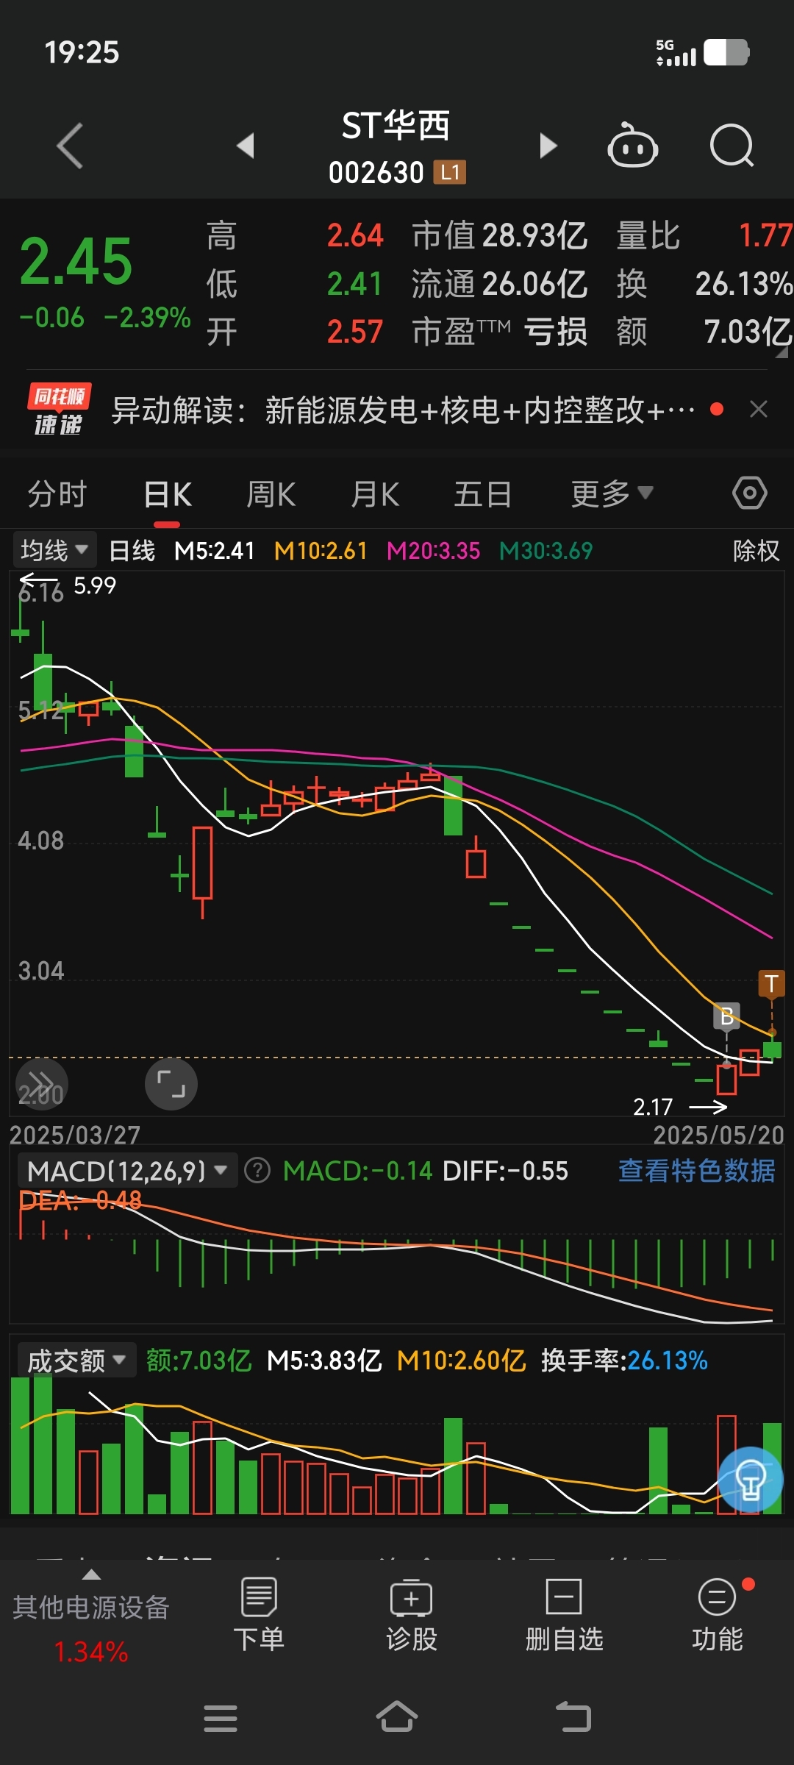Tap the T marker on the chart

pos(771,983)
